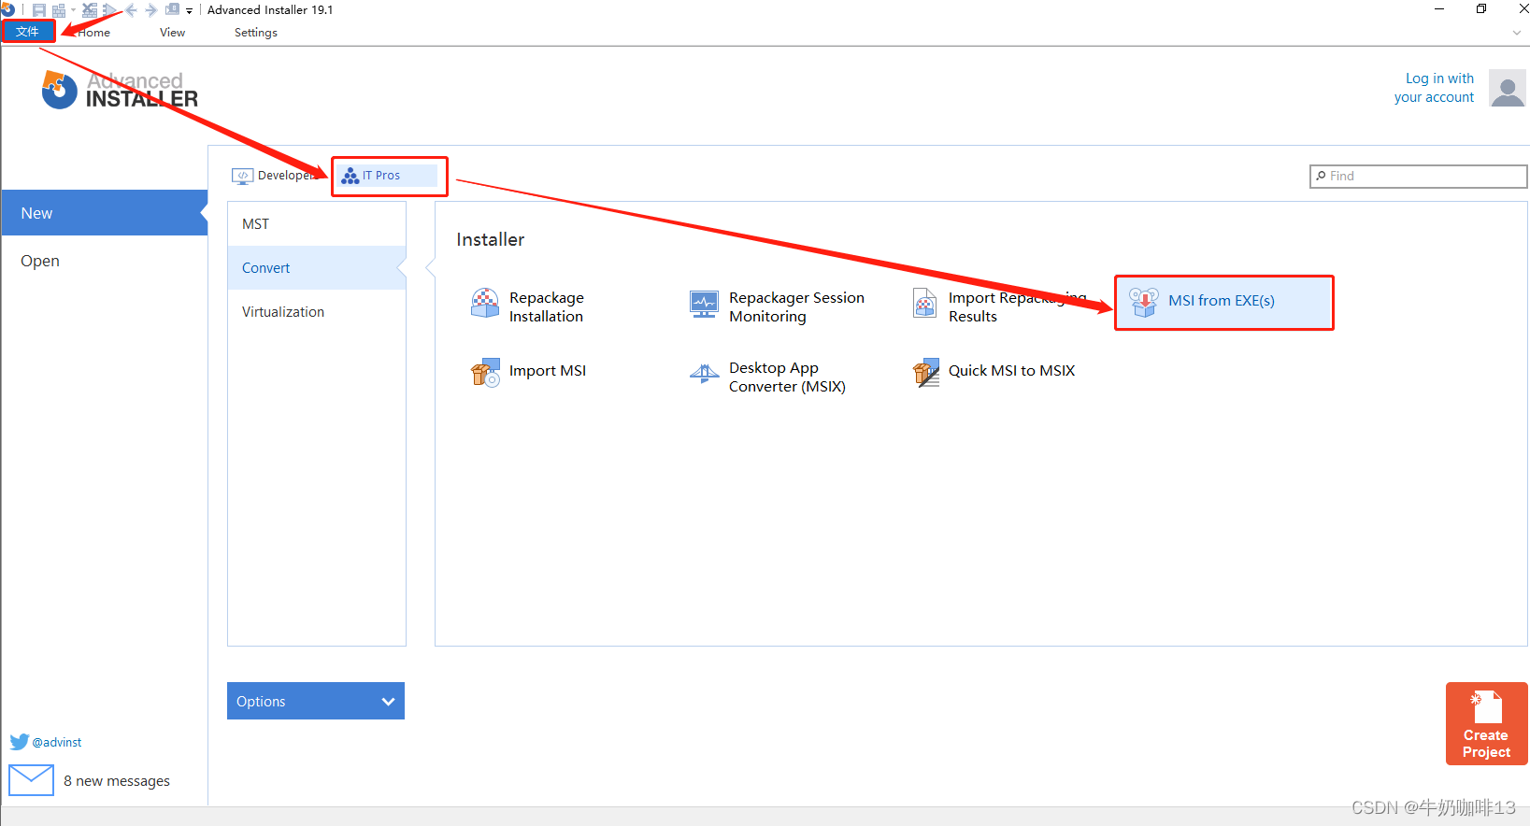Viewport: 1530px width, 826px height.
Task: Open the 文件 (File) menu tab
Action: pos(28,32)
